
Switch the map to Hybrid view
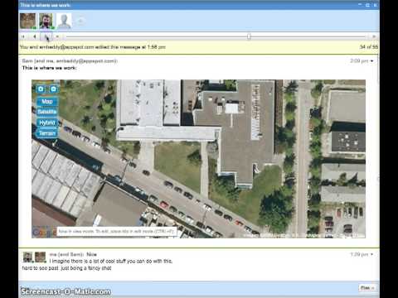click(x=47, y=123)
